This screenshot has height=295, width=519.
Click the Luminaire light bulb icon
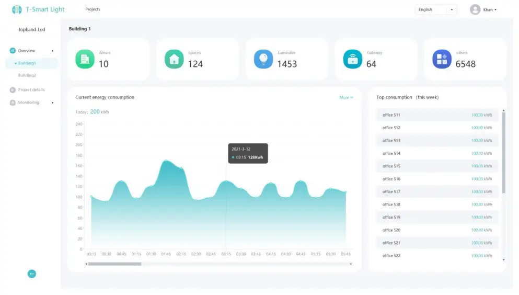pyautogui.click(x=263, y=59)
